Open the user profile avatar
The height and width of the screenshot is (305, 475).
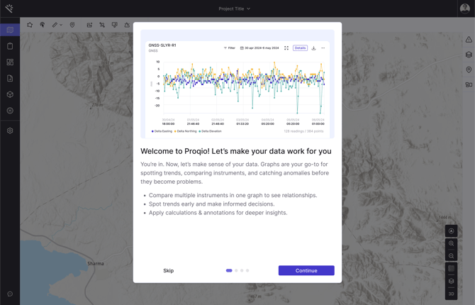pos(464,9)
